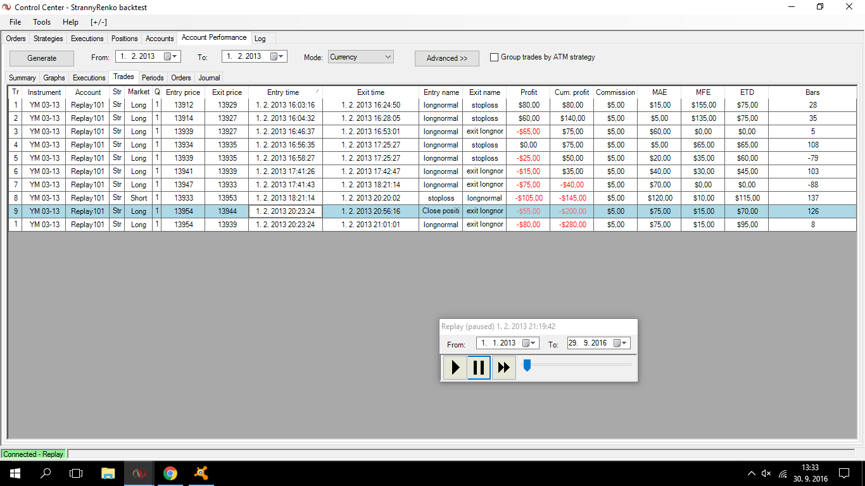The width and height of the screenshot is (865, 486).
Task: Open the File menu
Action: click(15, 22)
